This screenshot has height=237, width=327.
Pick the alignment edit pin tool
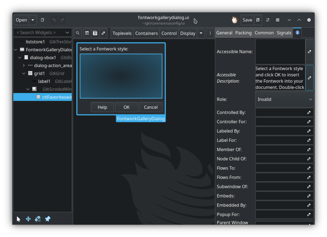(48, 219)
